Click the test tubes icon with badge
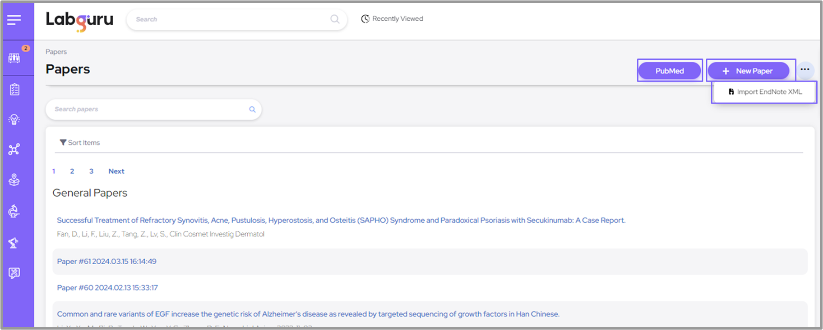Image resolution: width=823 pixels, height=330 pixels. pyautogui.click(x=14, y=58)
